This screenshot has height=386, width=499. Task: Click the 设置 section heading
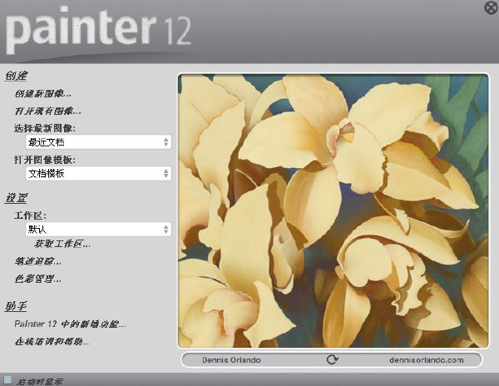point(16,198)
